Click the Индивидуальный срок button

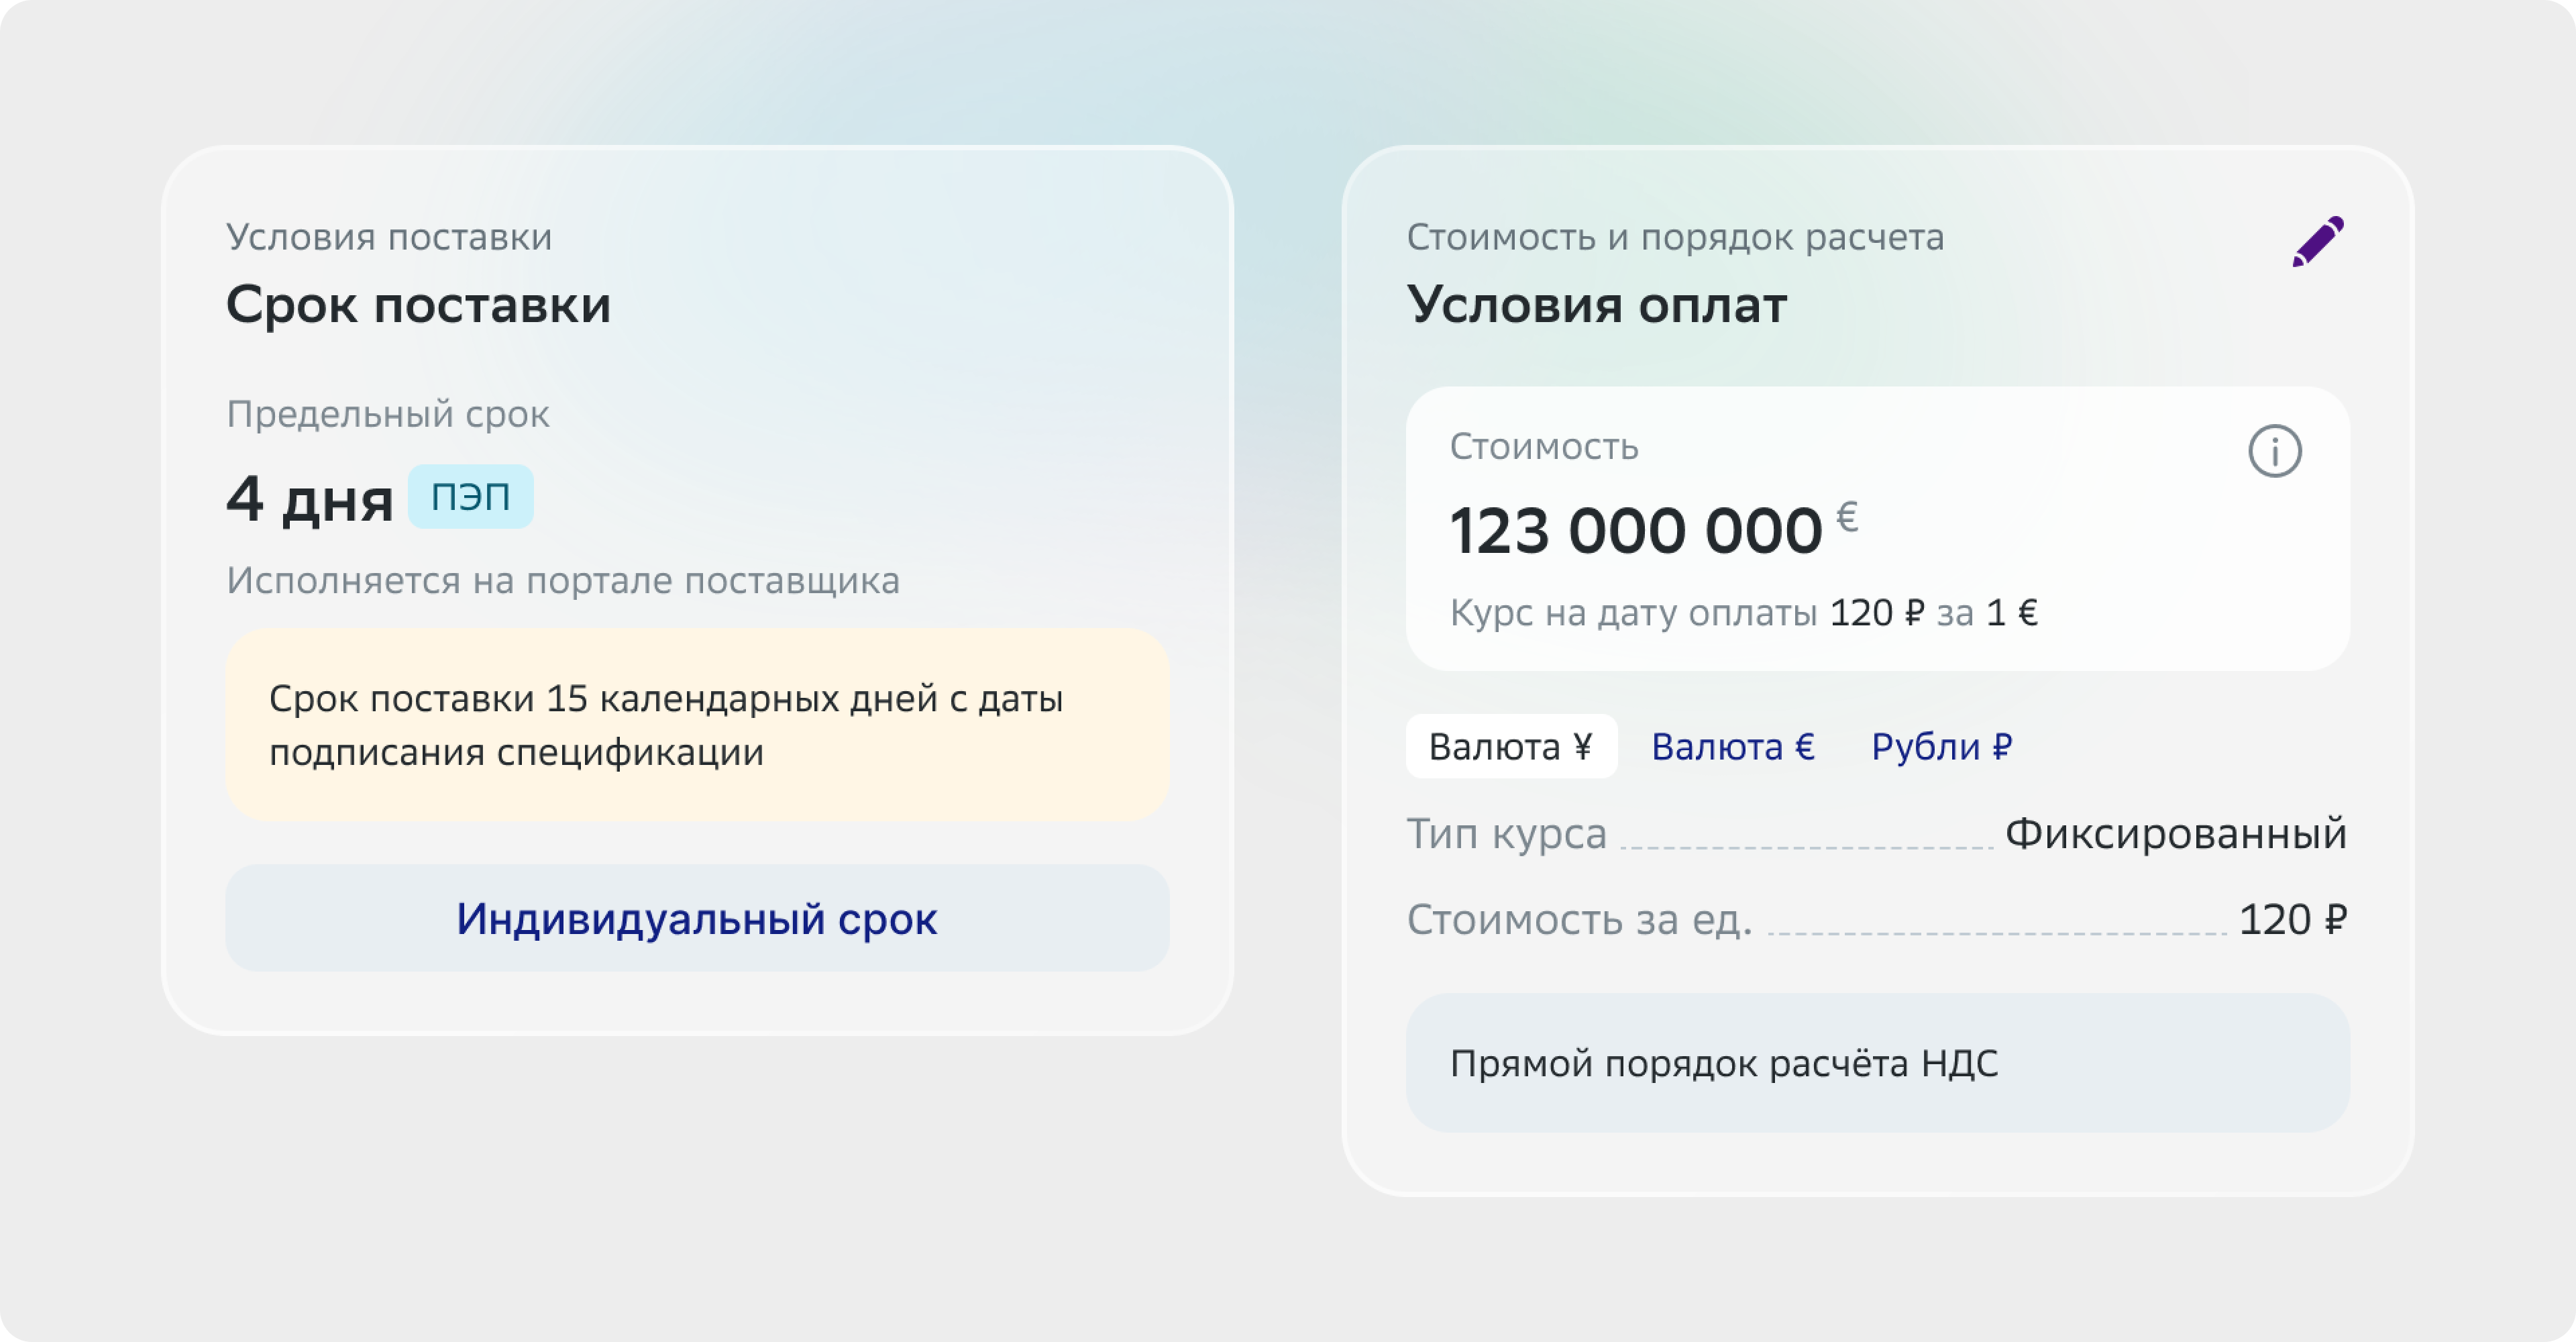697,918
